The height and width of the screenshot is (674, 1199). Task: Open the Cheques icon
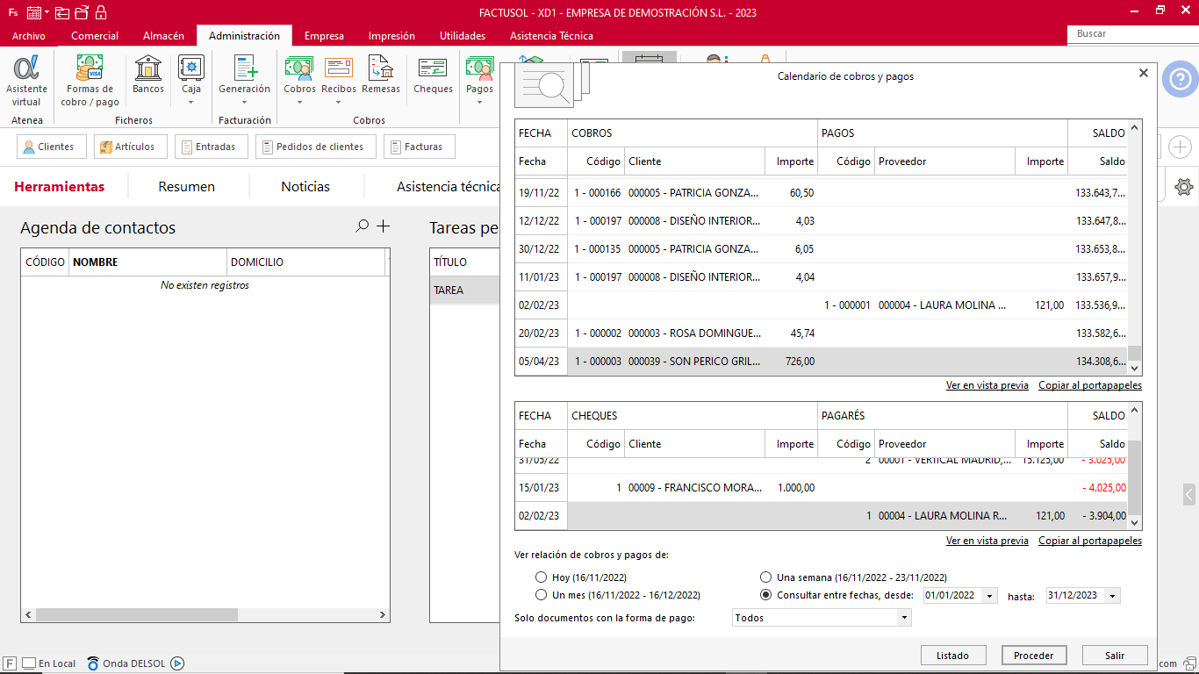(433, 76)
